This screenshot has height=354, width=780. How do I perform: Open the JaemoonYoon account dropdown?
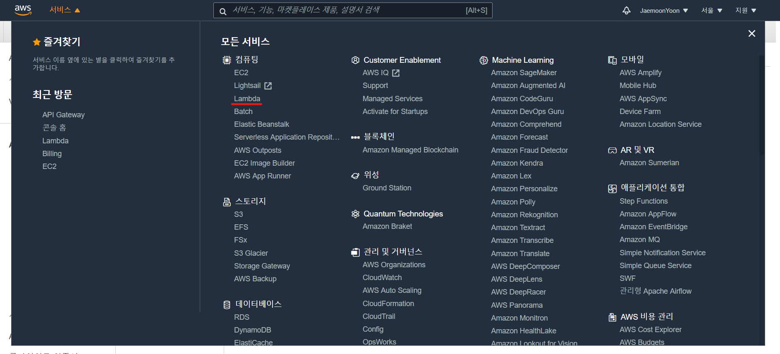point(664,11)
